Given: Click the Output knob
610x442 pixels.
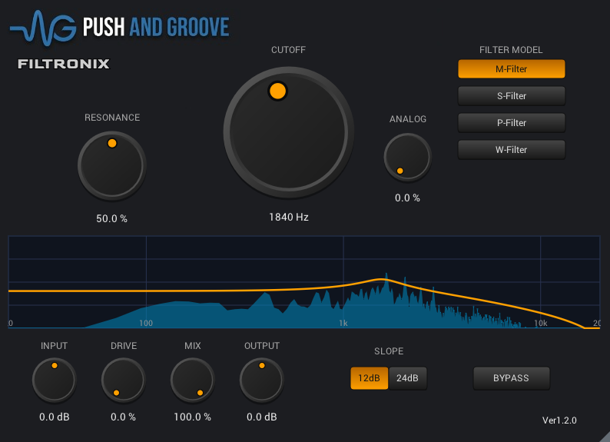Looking at the screenshot, I should click(262, 381).
